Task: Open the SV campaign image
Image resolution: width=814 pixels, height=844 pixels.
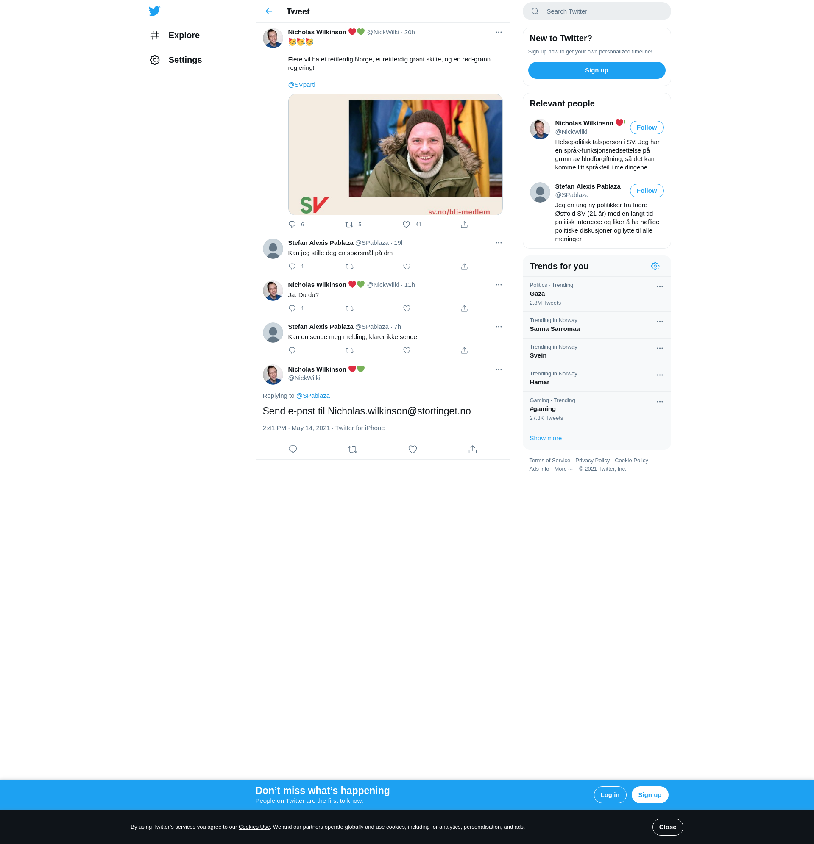Action: tap(395, 155)
